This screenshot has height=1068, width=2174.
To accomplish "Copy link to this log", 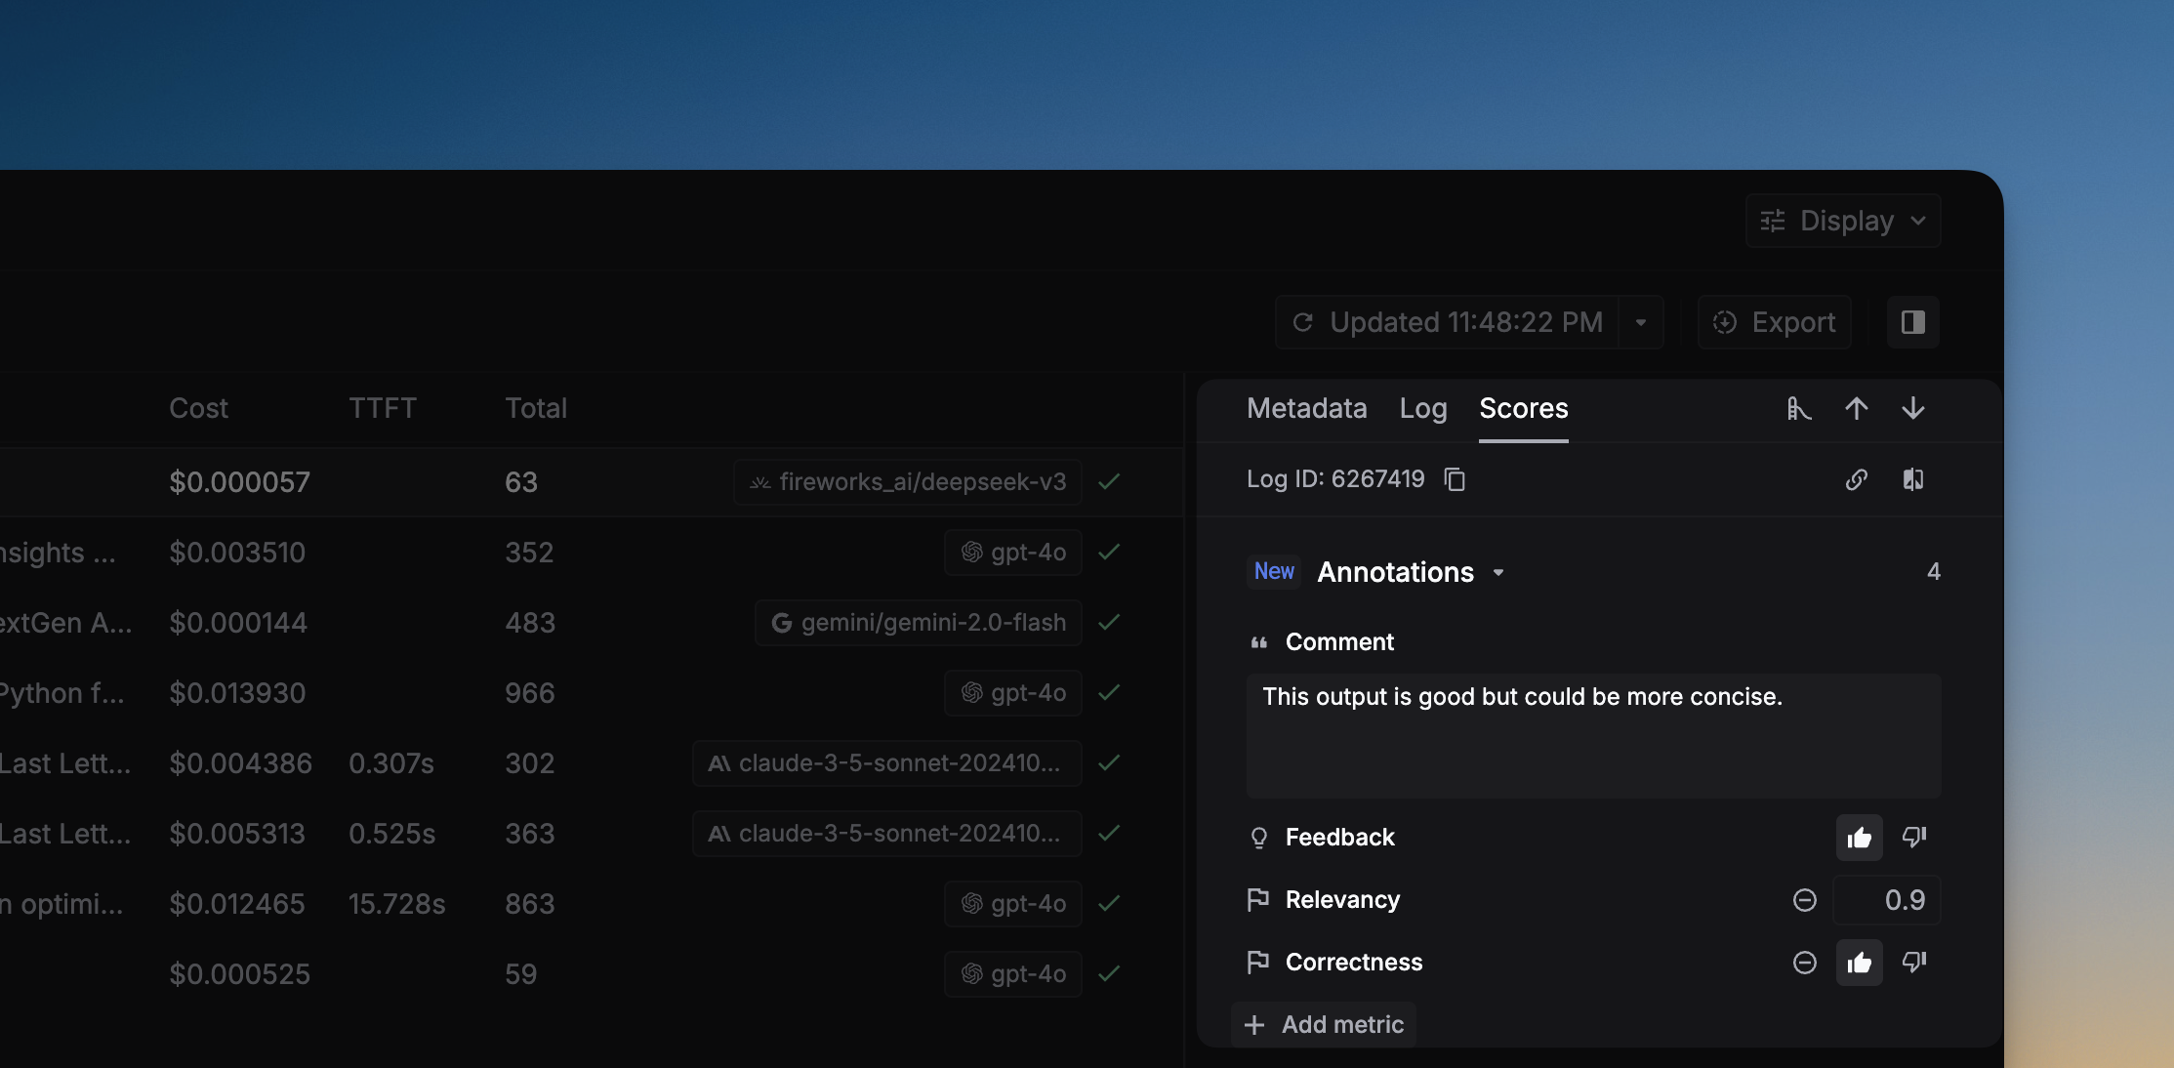I will (x=1856, y=479).
